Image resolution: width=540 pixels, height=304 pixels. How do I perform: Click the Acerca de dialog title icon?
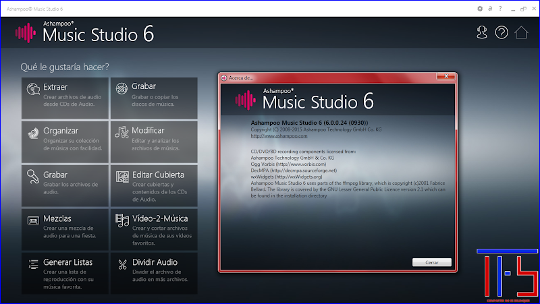click(224, 78)
